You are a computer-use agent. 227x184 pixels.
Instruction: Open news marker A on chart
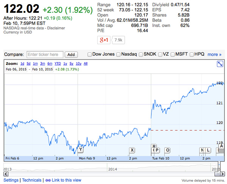(221, 146)
